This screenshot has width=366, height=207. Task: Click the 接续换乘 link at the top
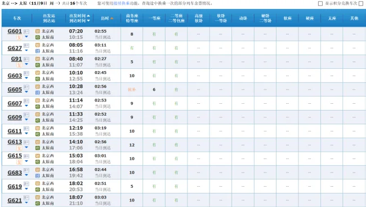click(122, 3)
